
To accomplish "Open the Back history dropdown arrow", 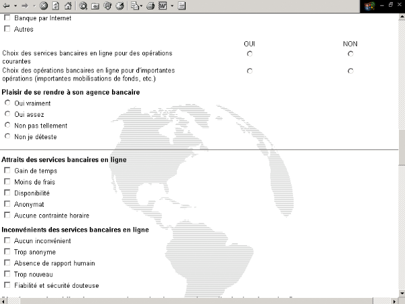I will tap(16, 5).
